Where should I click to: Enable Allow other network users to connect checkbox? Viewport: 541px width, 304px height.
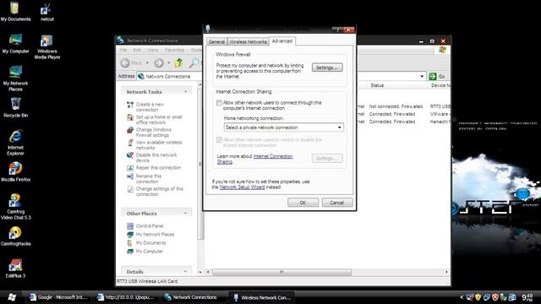point(219,103)
